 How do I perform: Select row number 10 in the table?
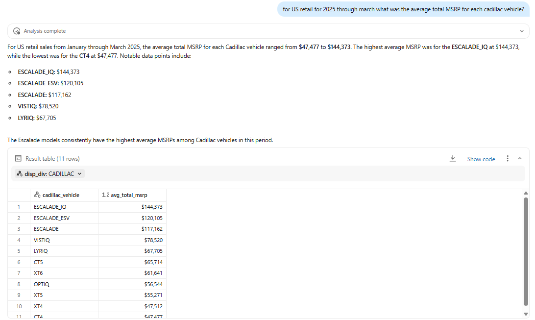pyautogui.click(x=19, y=306)
